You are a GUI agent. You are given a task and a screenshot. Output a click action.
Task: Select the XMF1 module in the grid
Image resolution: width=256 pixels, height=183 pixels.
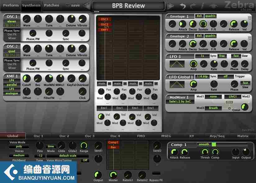pyautogui.click(x=104, y=30)
